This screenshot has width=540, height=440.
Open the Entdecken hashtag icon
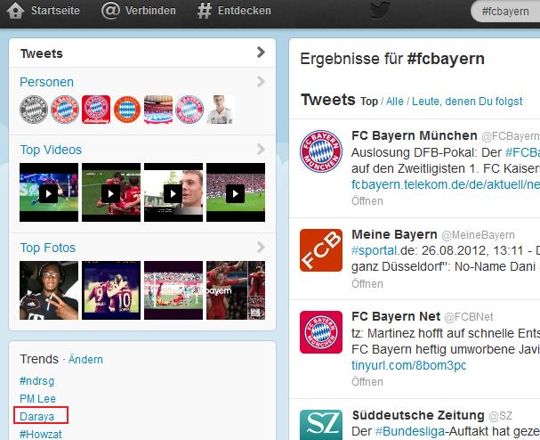point(205,11)
